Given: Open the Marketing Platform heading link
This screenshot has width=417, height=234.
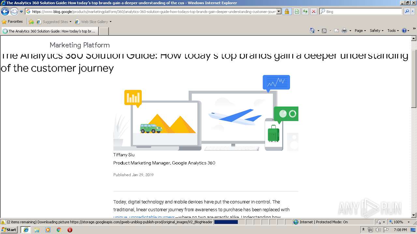Looking at the screenshot, I should click(79, 45).
